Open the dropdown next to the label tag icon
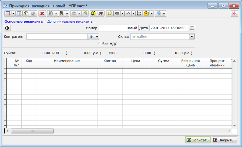 coord(123,14)
